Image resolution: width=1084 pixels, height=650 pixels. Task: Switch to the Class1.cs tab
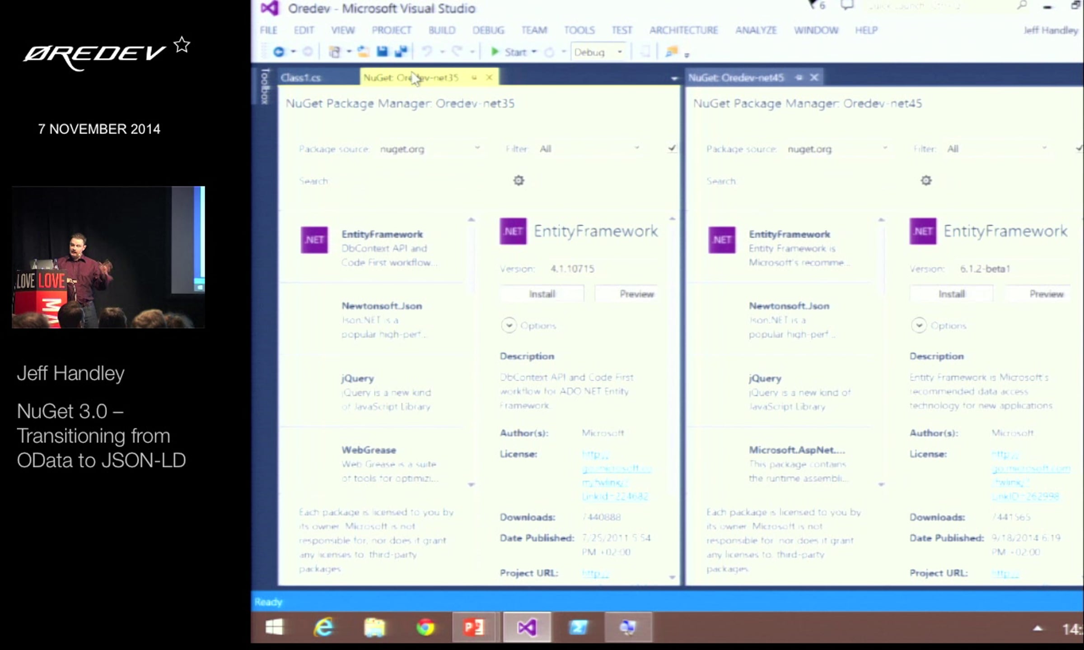click(x=301, y=78)
